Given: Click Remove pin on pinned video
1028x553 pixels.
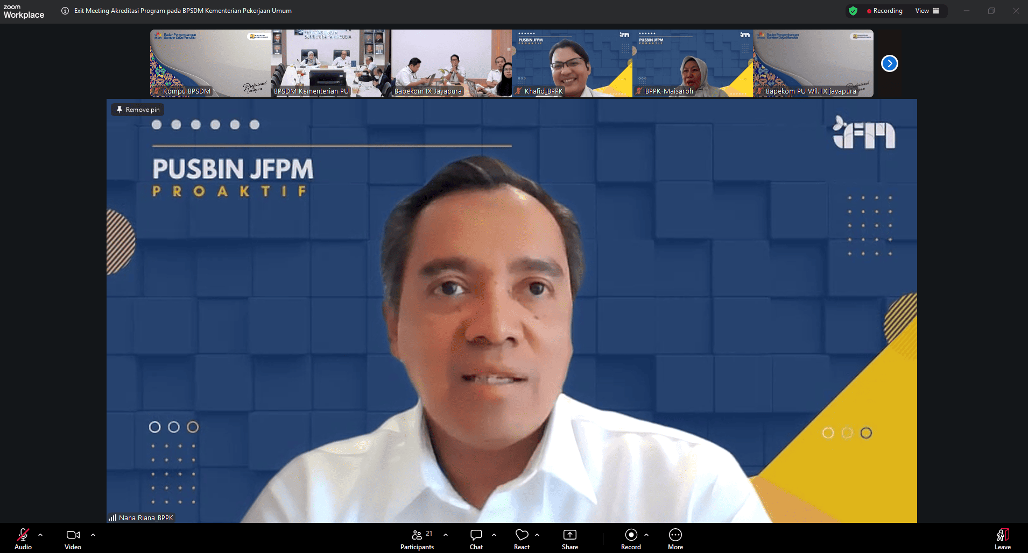Looking at the screenshot, I should tap(138, 110).
